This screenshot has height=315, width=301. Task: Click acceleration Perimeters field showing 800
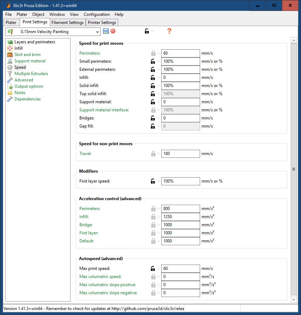click(180, 209)
